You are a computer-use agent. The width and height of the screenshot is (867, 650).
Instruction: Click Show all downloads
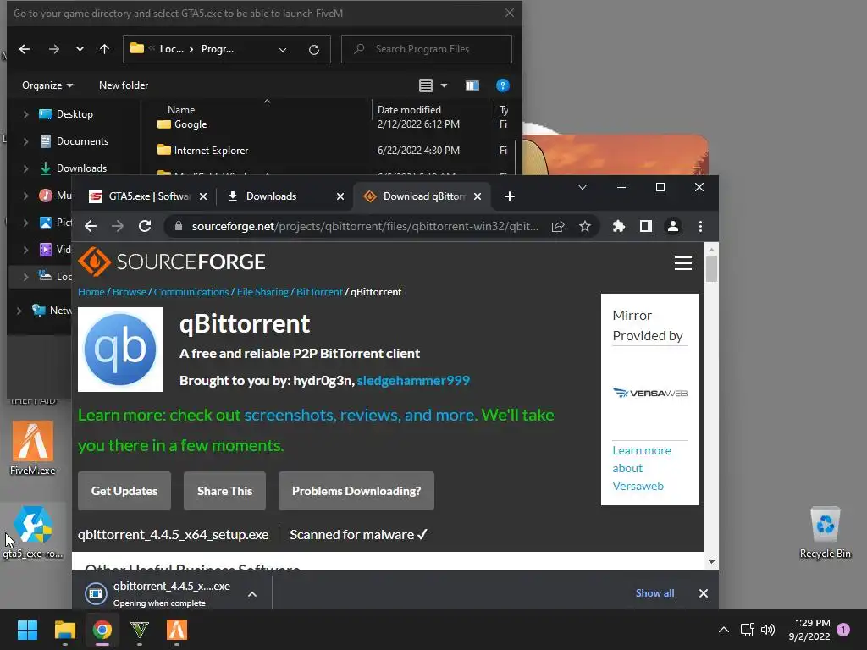coord(654,593)
